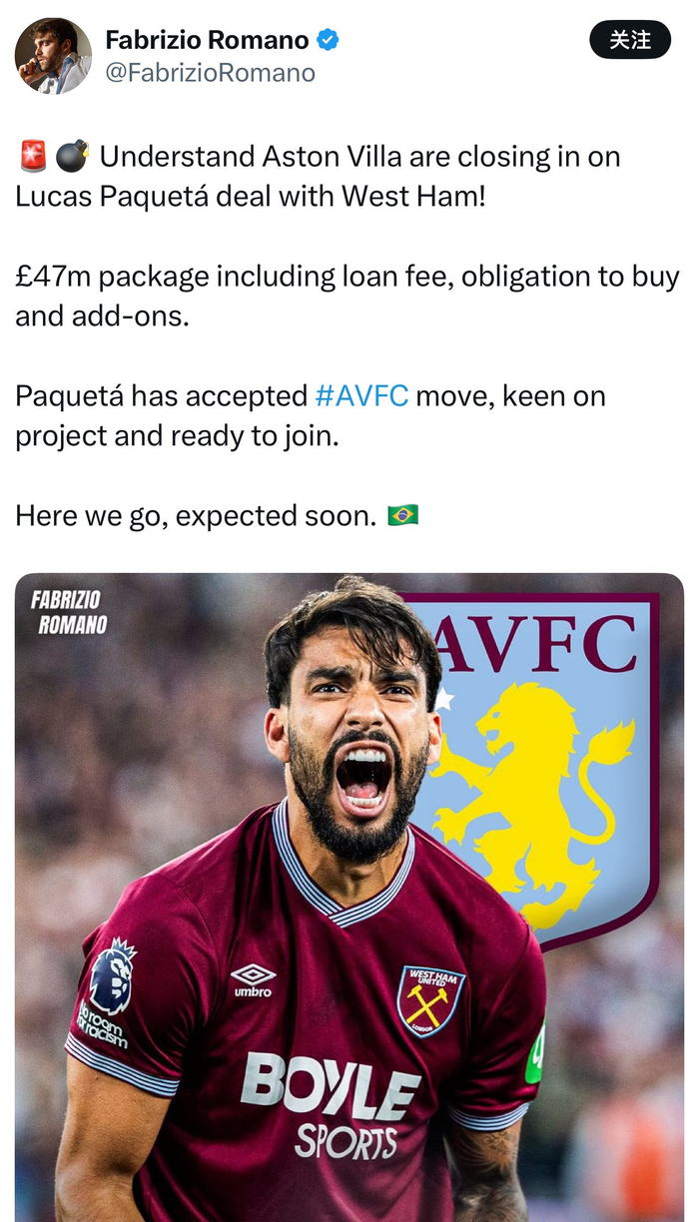This screenshot has width=699, height=1222.
Task: Click the @FabrizioRomano handle
Action: click(x=210, y=73)
